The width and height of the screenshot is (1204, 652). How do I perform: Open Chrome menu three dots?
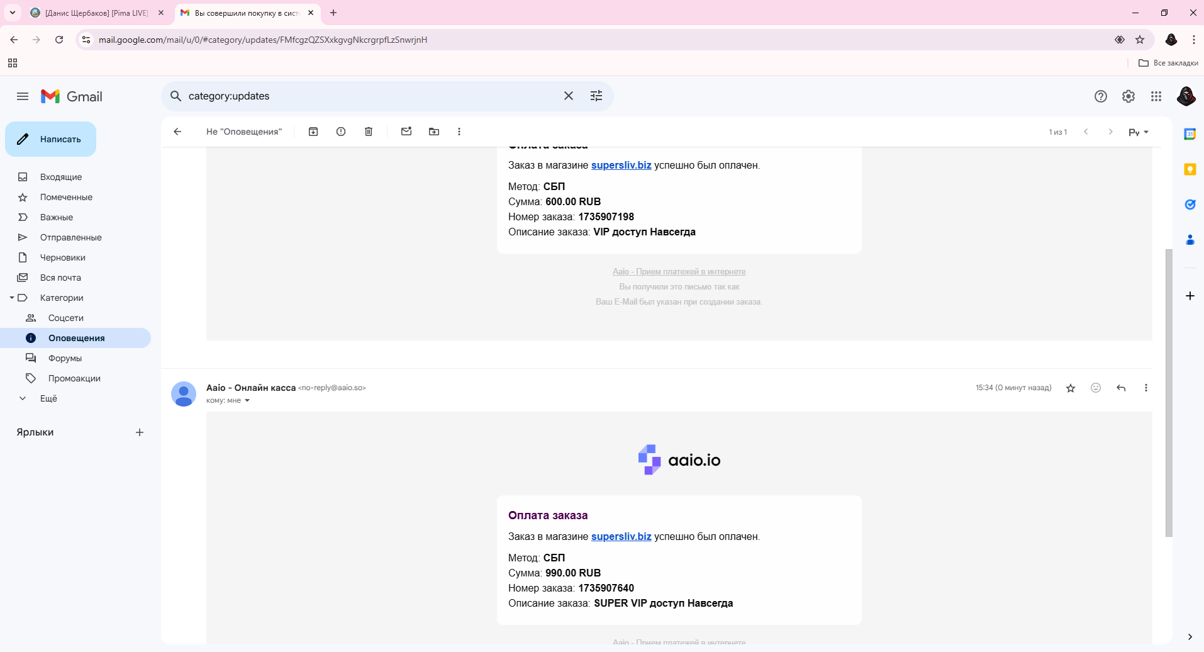coord(1193,40)
